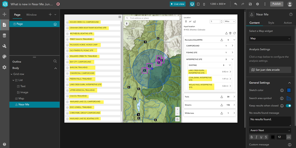296x148 pixels.
Task: Toggle bold formatting for message text
Action: 252,137
